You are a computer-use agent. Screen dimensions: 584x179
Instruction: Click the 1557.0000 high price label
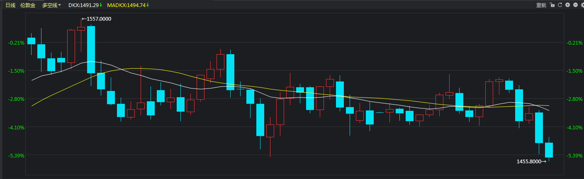96,19
